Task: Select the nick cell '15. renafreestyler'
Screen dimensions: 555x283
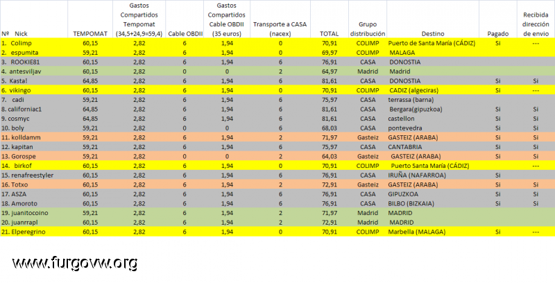Action: (x=28, y=175)
